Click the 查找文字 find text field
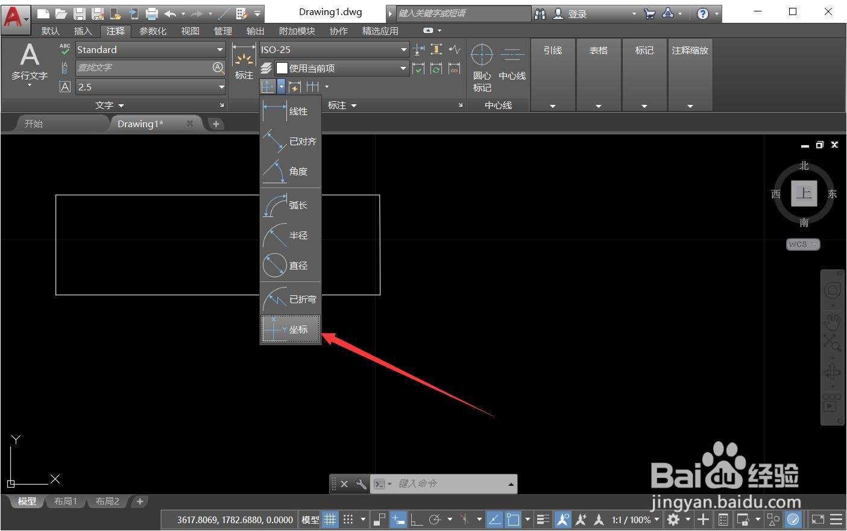Screen dimensions: 847x531 [x=150, y=68]
